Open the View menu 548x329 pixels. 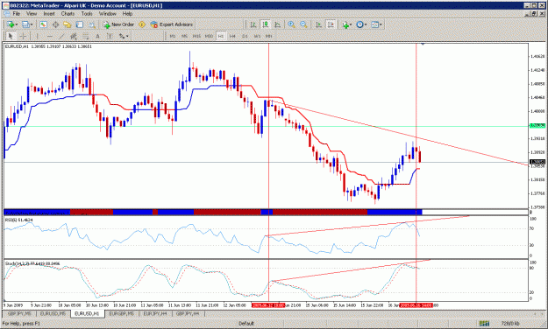click(32, 14)
